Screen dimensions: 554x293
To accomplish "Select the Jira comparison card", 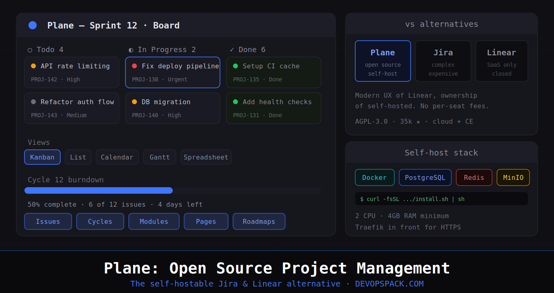I will point(443,61).
